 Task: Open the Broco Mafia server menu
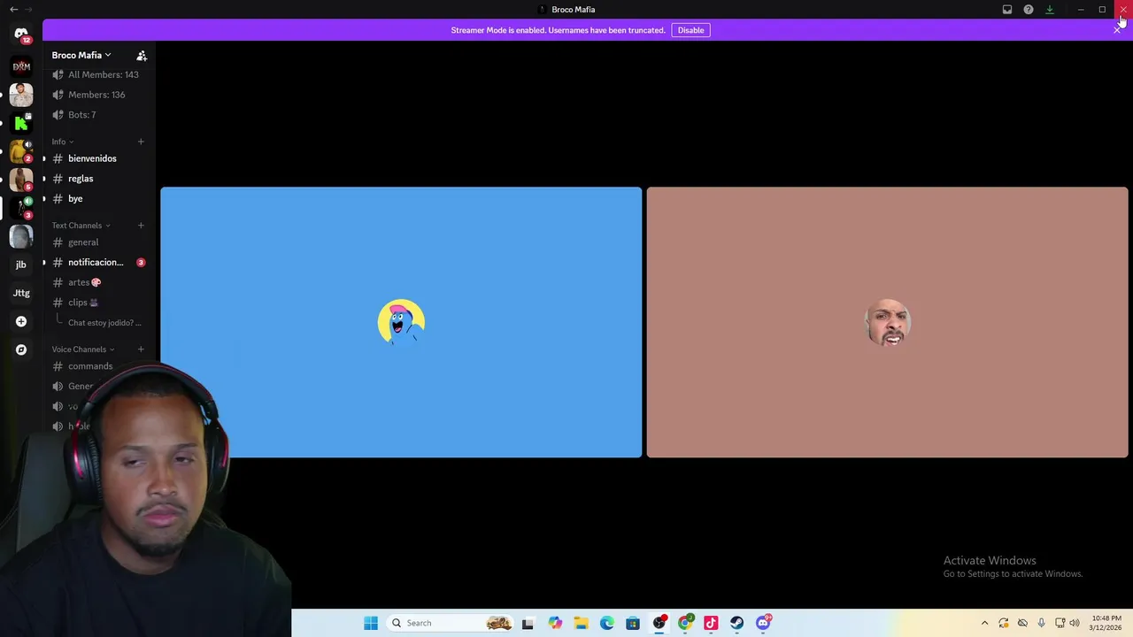click(81, 55)
